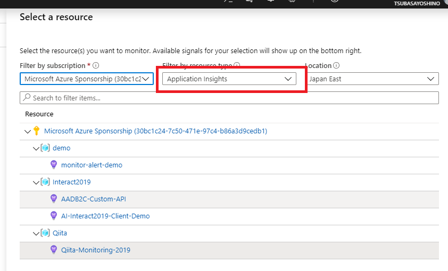448x271 pixels.
Task: Click the demo resource group cube icon
Action: coord(45,148)
